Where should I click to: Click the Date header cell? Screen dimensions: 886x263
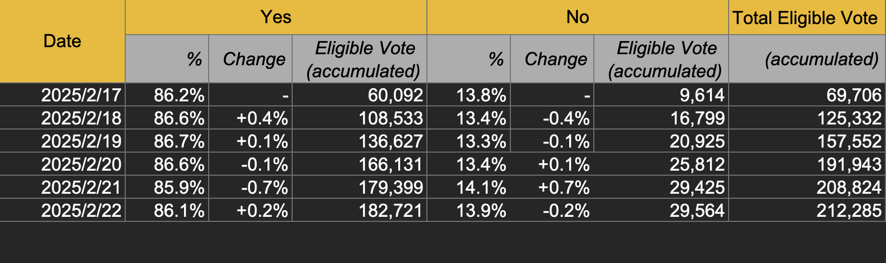pyautogui.click(x=62, y=41)
